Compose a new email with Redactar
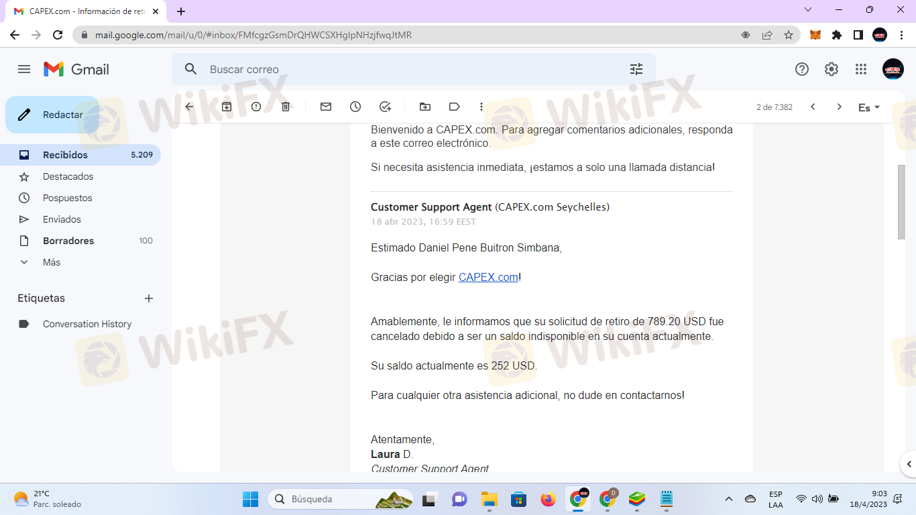This screenshot has width=916, height=515. [52, 115]
